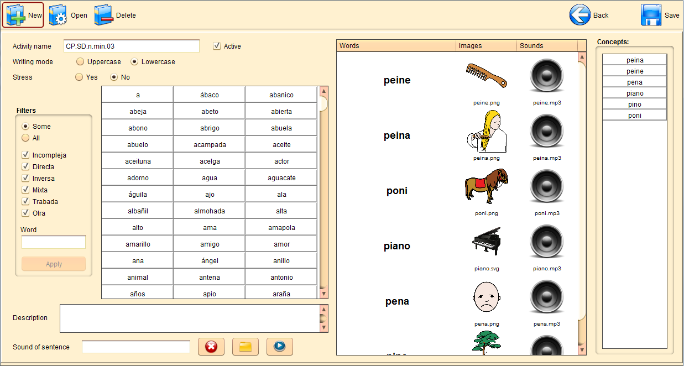The width and height of the screenshot is (684, 366).
Task: Play sentence sound with blue play button
Action: [x=280, y=347]
